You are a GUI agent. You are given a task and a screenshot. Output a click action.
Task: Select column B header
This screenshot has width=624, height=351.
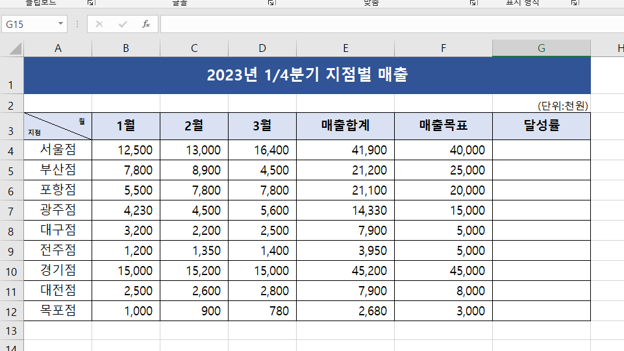point(126,49)
